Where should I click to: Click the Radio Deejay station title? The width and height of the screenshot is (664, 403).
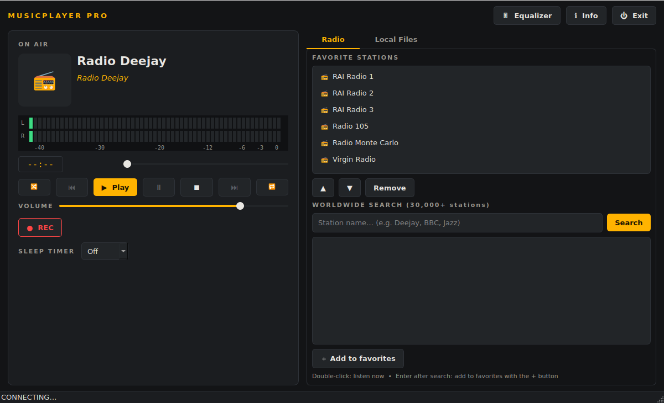tap(122, 61)
